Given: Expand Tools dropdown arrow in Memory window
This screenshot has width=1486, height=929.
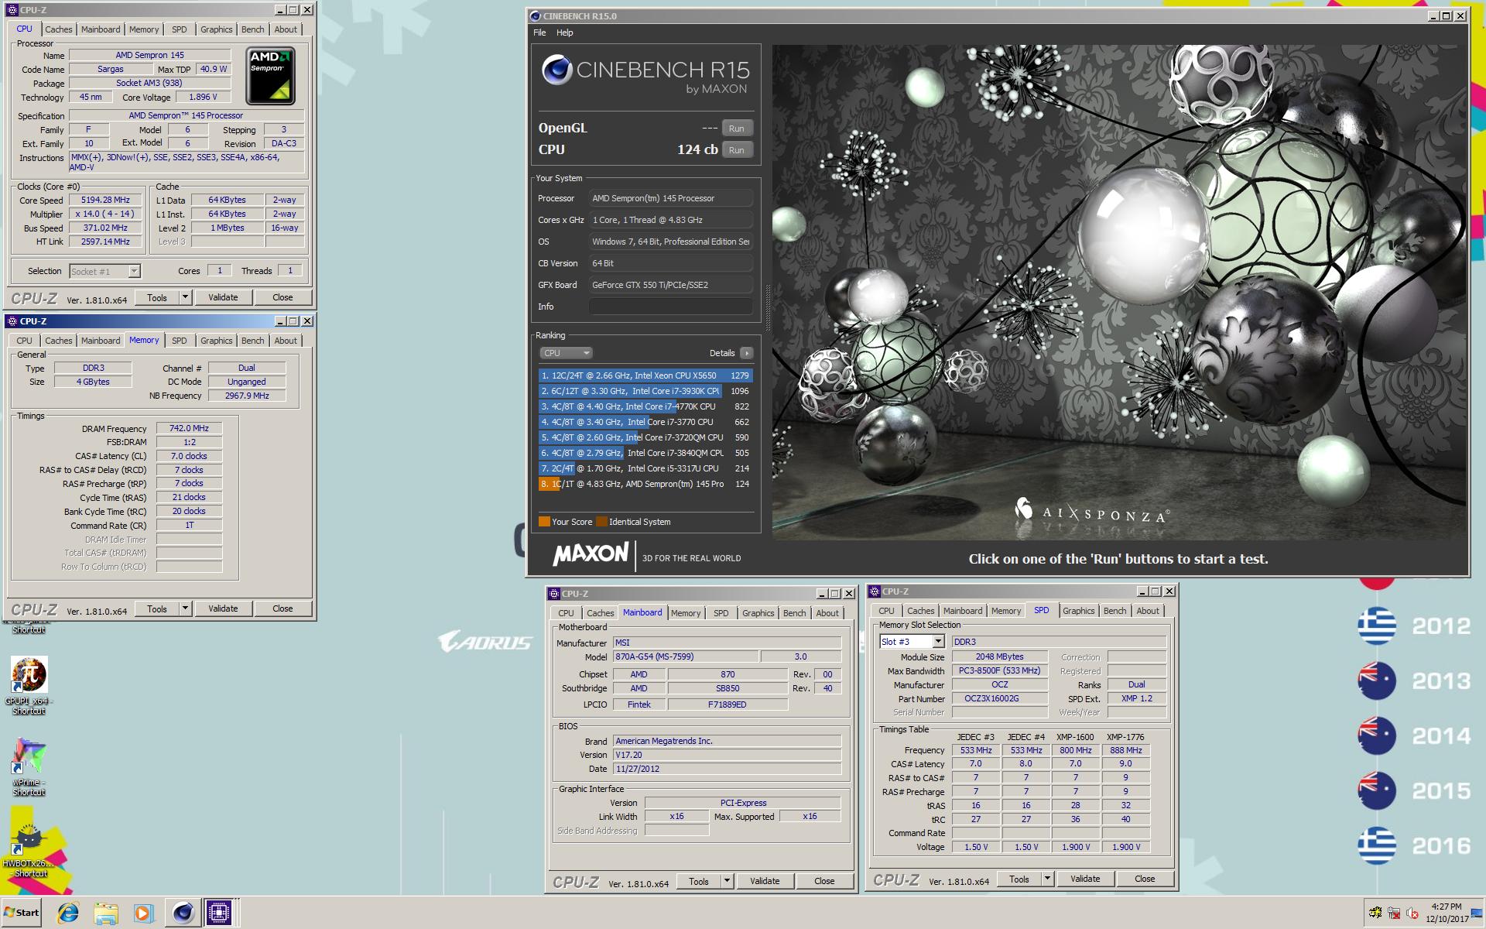Looking at the screenshot, I should pos(185,608).
